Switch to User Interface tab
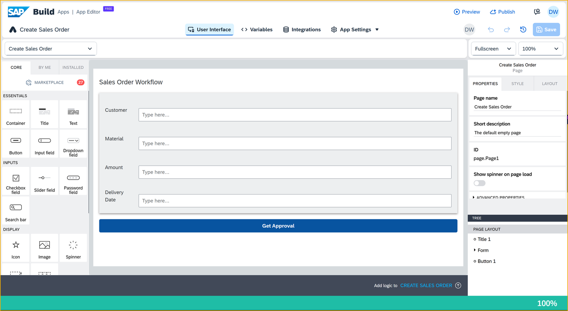Viewport: 568px width, 311px height. 209,30
